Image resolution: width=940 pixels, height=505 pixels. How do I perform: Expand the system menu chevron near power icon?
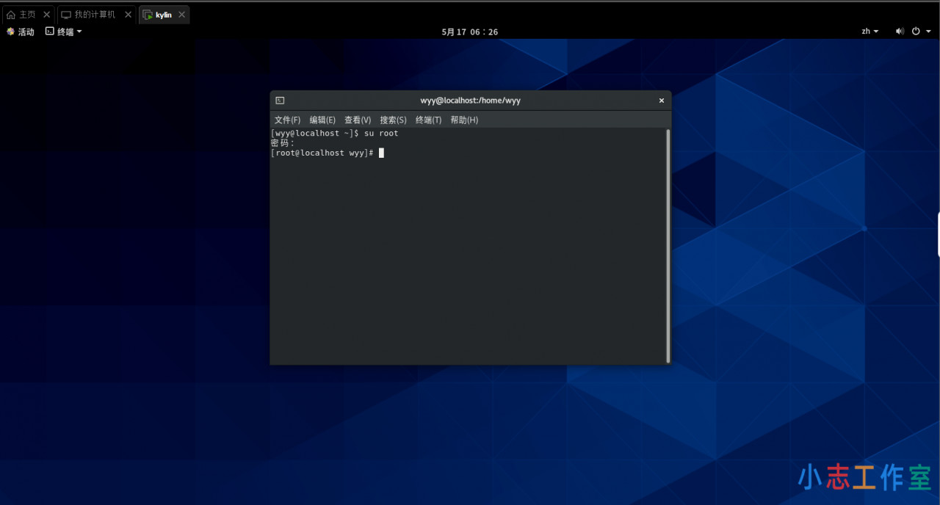[x=928, y=32]
